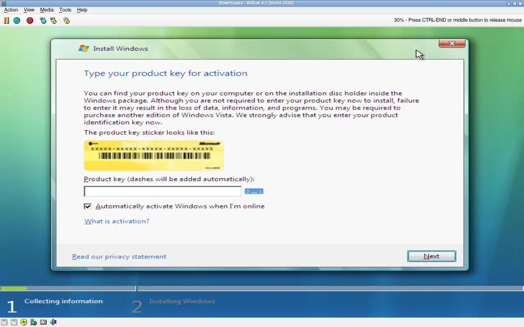
Task: Click the sound speaker status bar icon
Action: [53, 322]
